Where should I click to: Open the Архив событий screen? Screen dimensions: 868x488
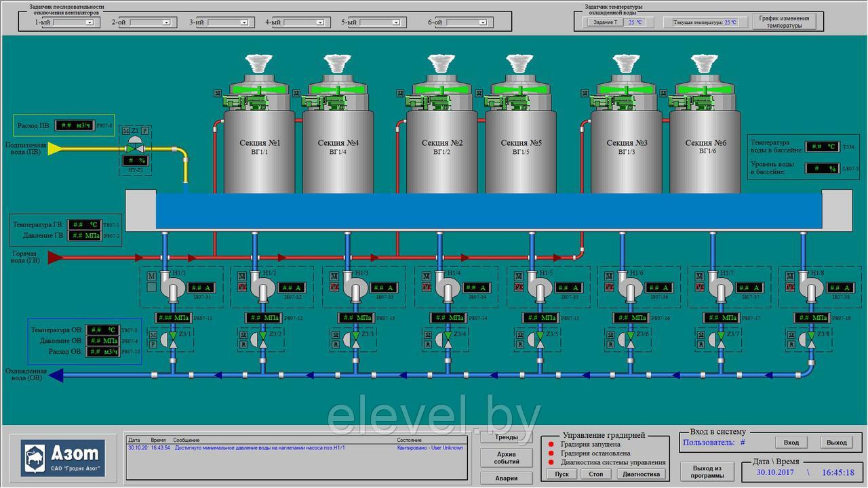[x=506, y=457]
